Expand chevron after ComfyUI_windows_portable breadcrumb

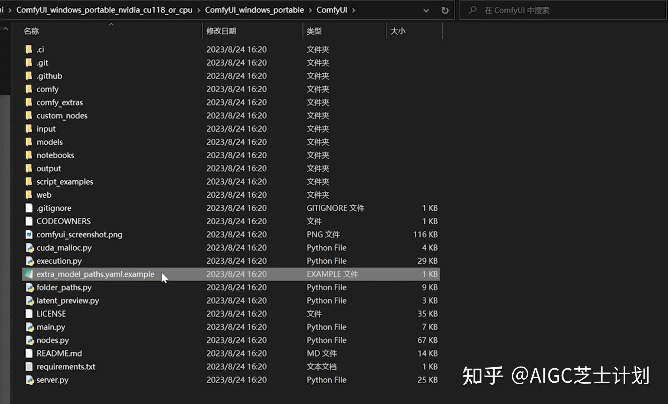[310, 10]
